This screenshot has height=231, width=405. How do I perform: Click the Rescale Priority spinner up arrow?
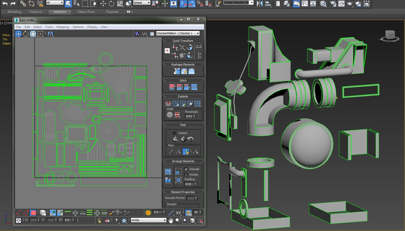click(196, 197)
